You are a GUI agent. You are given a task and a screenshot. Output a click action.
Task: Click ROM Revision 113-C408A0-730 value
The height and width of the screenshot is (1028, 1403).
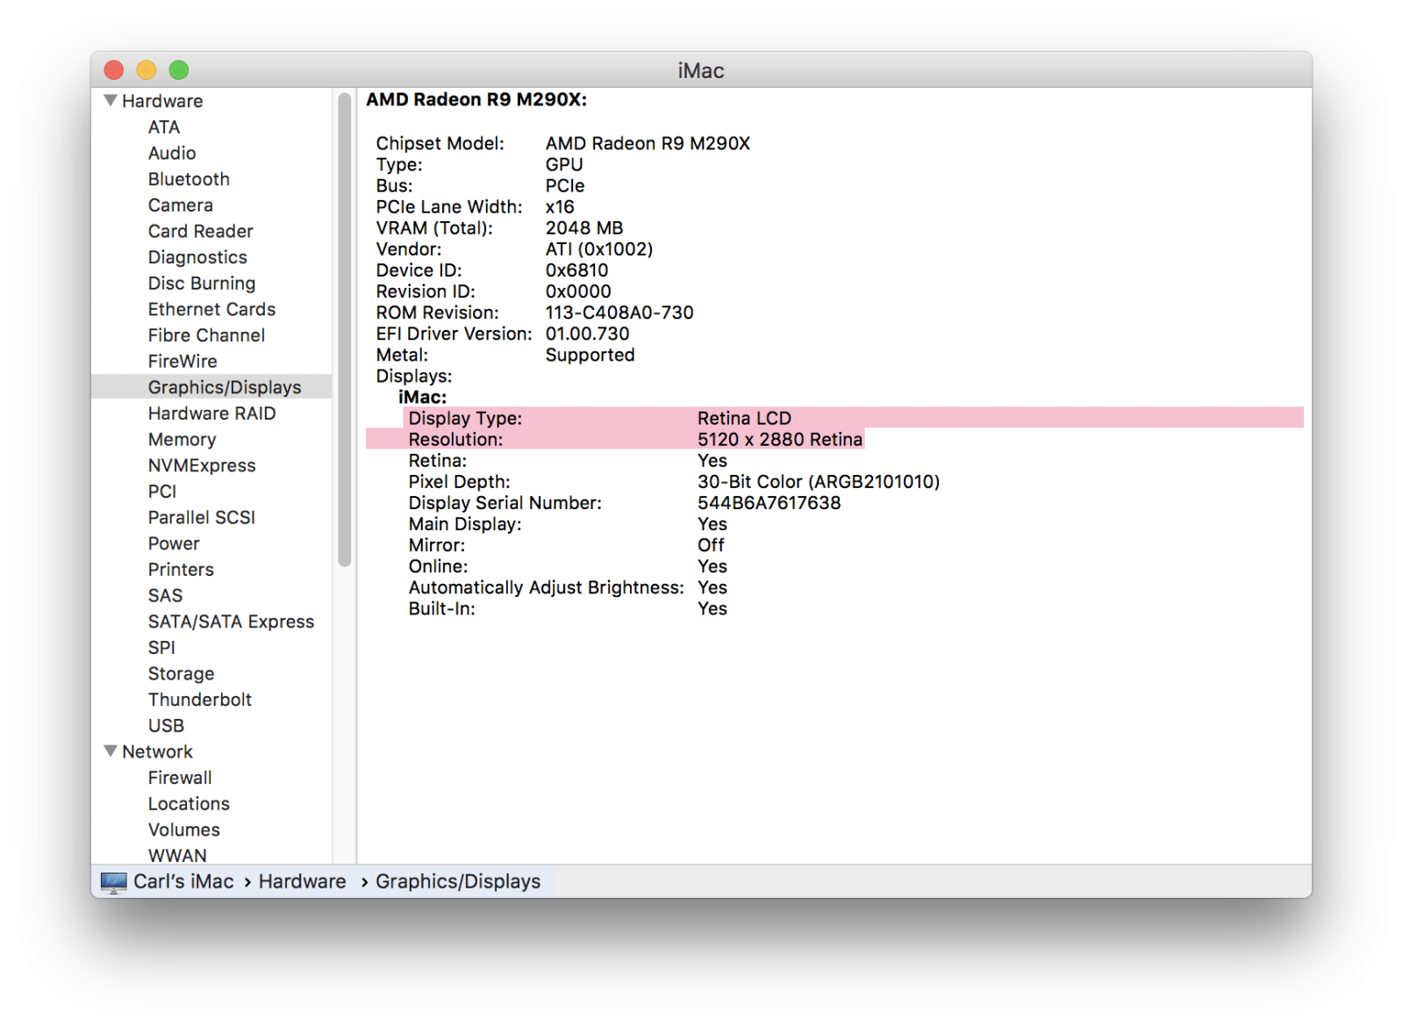click(x=619, y=313)
